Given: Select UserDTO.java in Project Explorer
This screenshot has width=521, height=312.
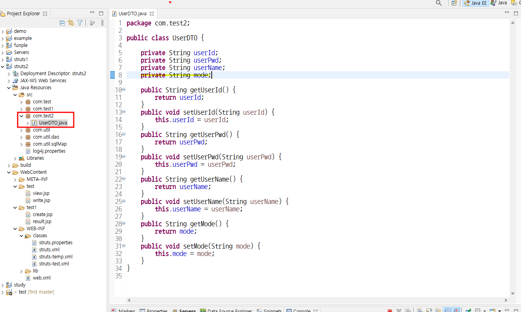Looking at the screenshot, I should [x=53, y=123].
